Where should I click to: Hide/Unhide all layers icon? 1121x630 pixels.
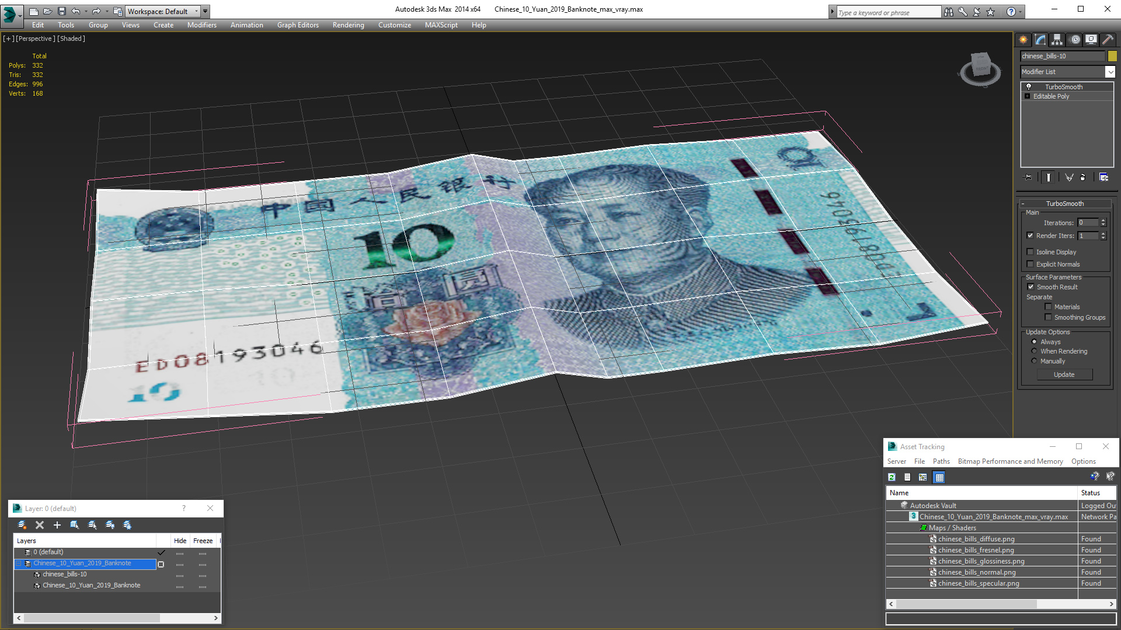coord(110,525)
